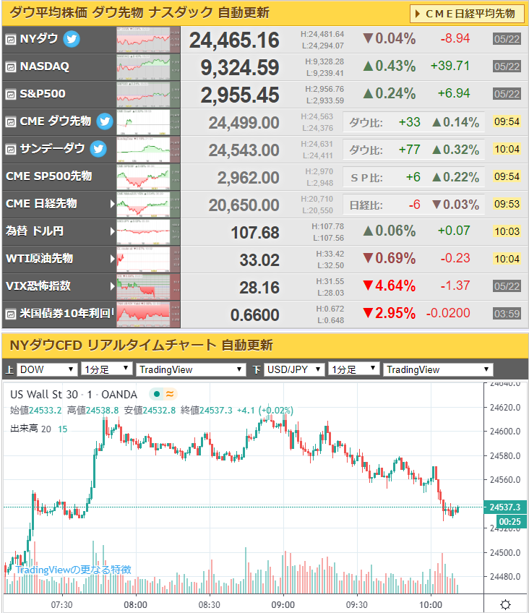Open the NASDAQ row label
Viewport: 529px width, 613px height.
pyautogui.click(x=45, y=67)
